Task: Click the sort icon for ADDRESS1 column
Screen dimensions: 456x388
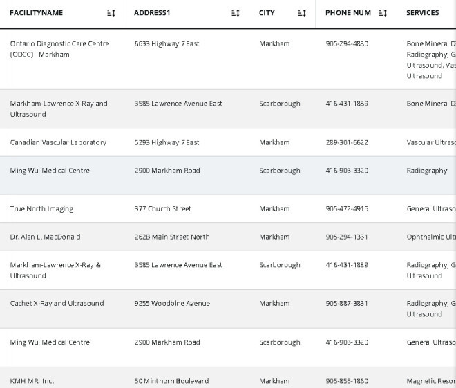Action: (x=236, y=13)
